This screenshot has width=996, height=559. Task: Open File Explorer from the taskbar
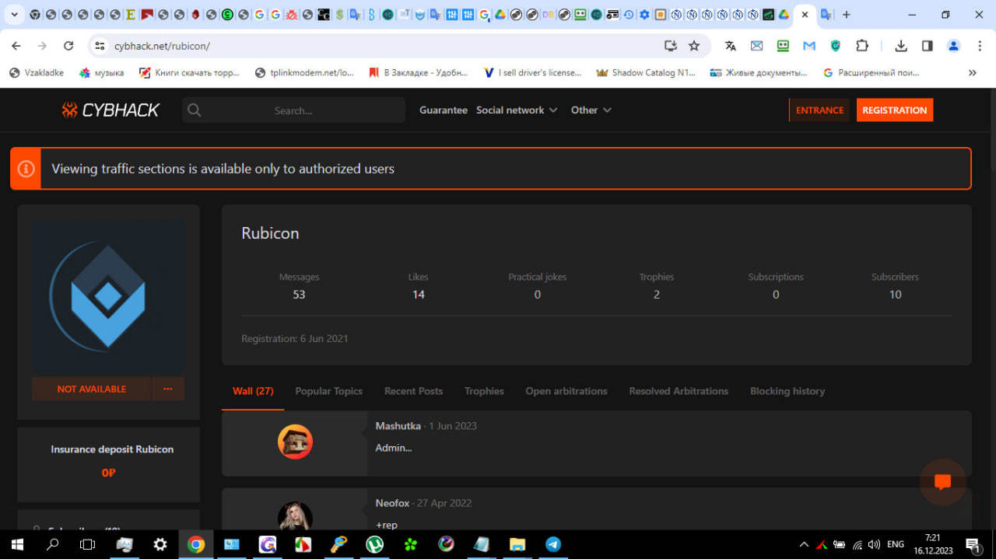point(517,544)
